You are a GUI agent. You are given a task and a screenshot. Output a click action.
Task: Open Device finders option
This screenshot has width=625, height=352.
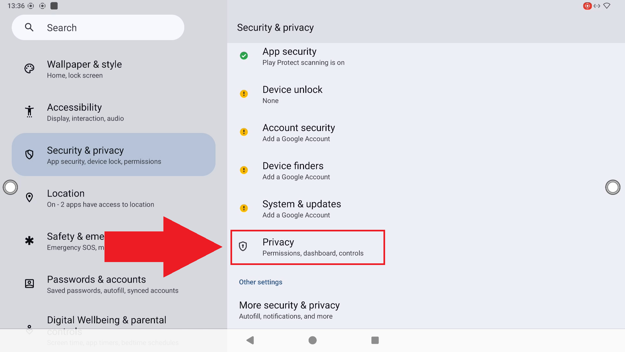(296, 171)
